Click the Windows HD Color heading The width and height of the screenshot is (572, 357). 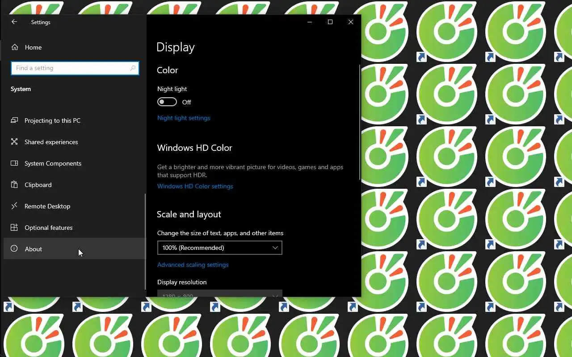[195, 148]
